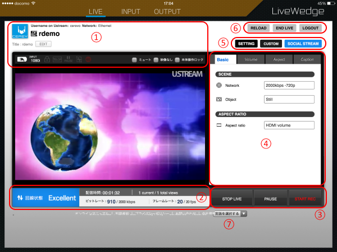Switch to the INPUT top tab
This screenshot has width=337, height=252.
(131, 12)
